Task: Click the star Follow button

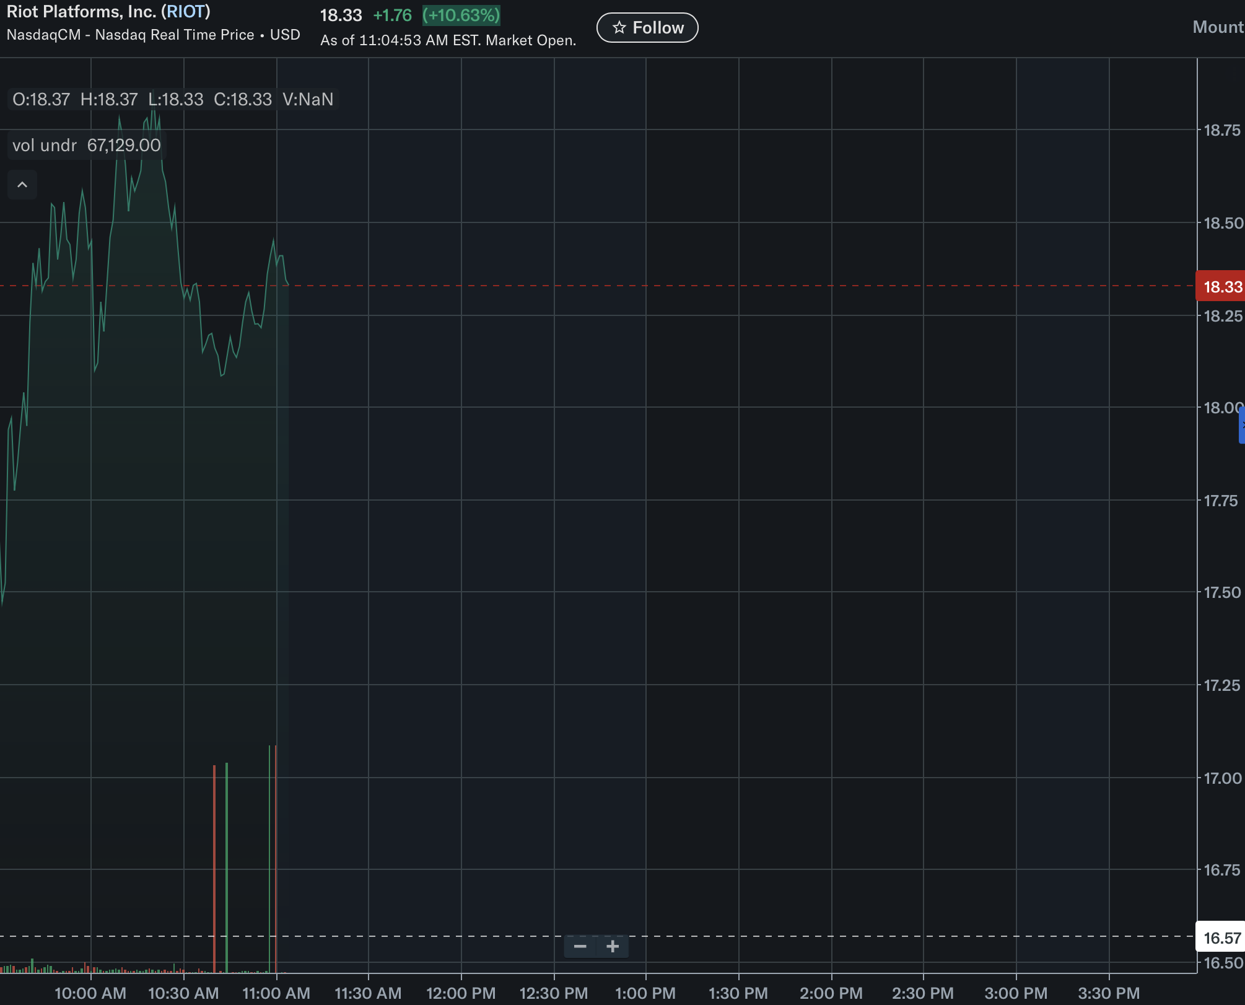Action: tap(647, 28)
